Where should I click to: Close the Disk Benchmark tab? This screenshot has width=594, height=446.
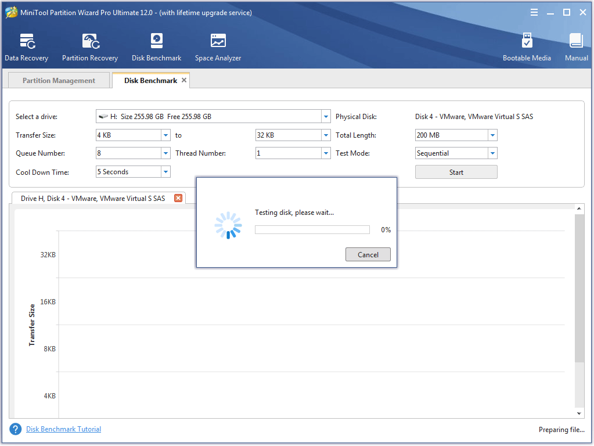184,80
